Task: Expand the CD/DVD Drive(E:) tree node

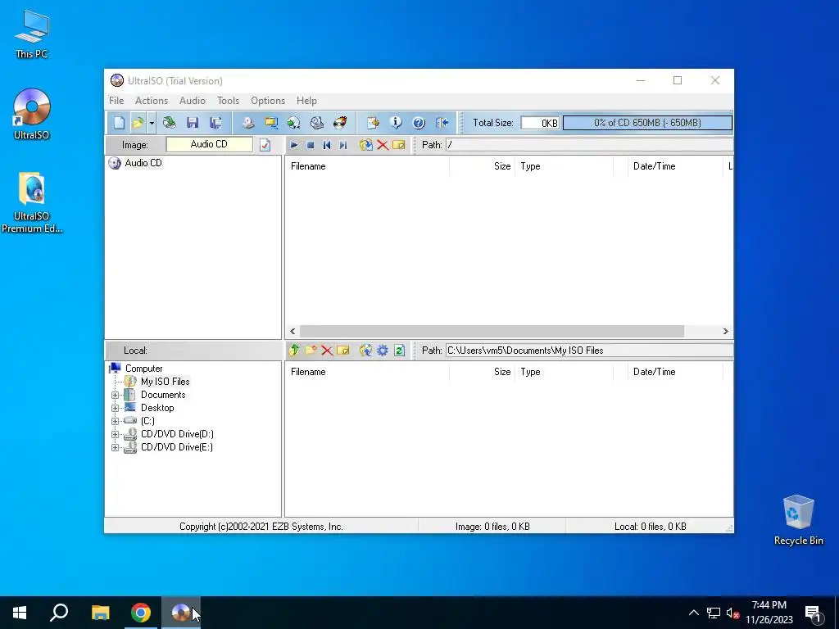Action: (x=115, y=448)
